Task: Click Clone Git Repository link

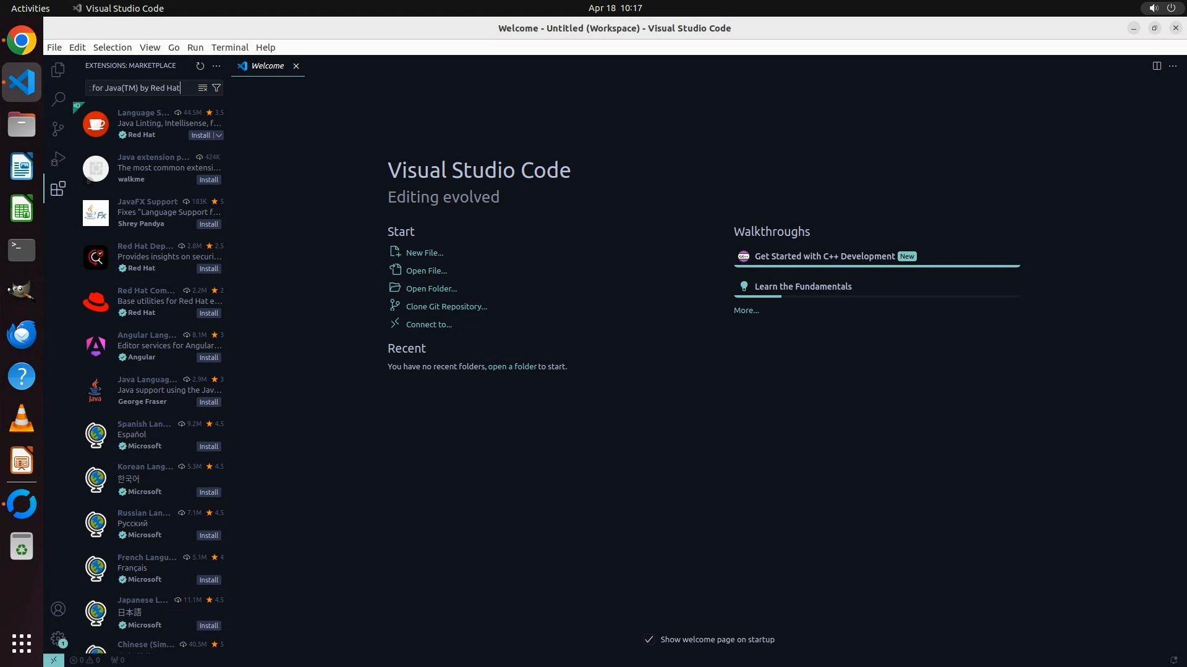Action: 446,306
